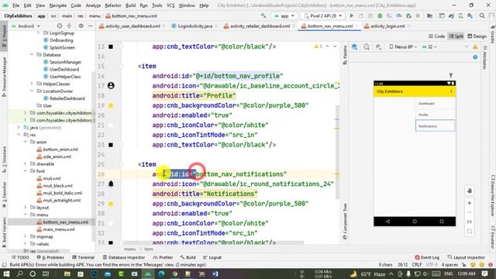Switch the editor to Design view
This screenshot has height=279, width=496.
tap(477, 36)
